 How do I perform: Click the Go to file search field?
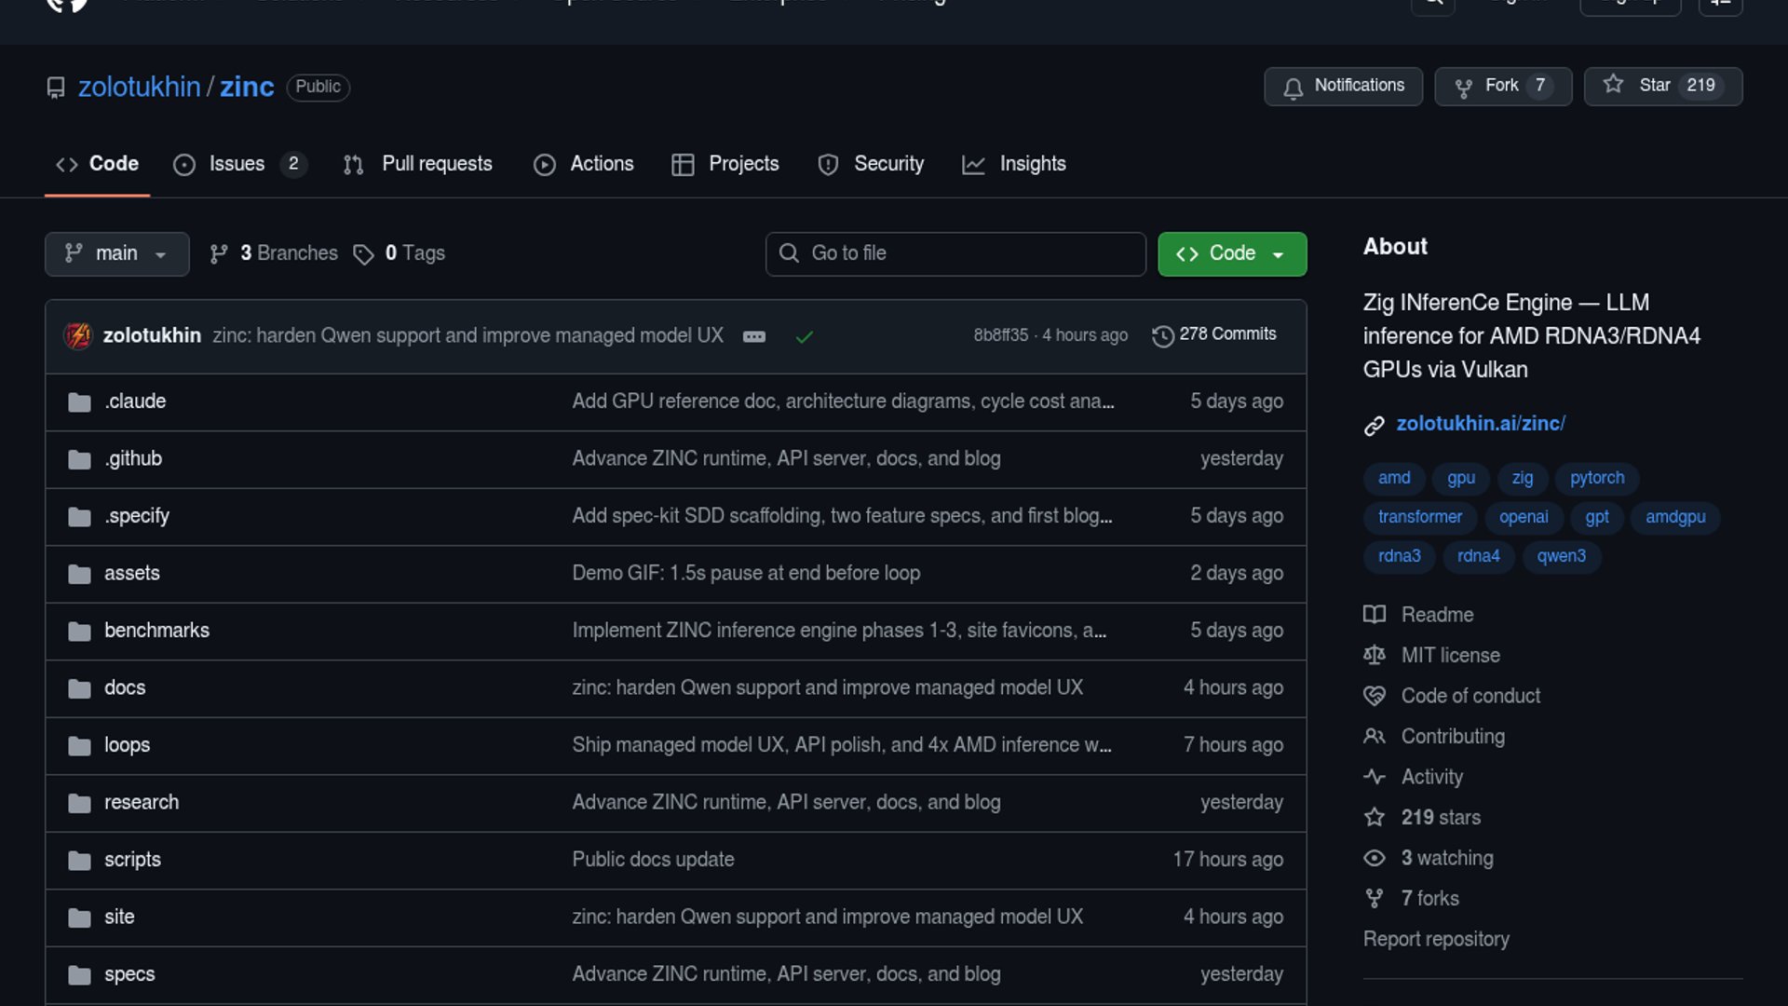[955, 253]
